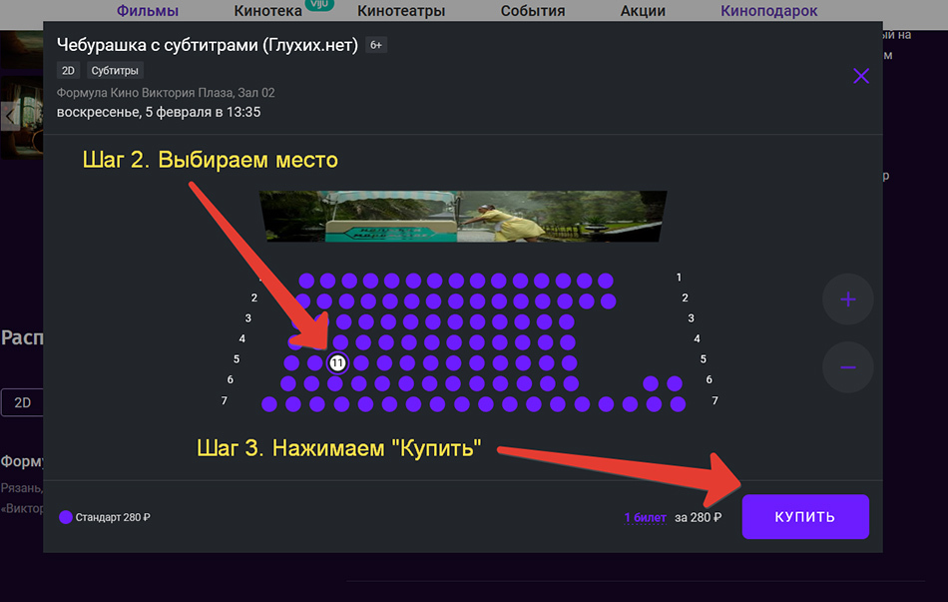The width and height of the screenshot is (948, 602).
Task: Open the События menu item
Action: click(533, 10)
